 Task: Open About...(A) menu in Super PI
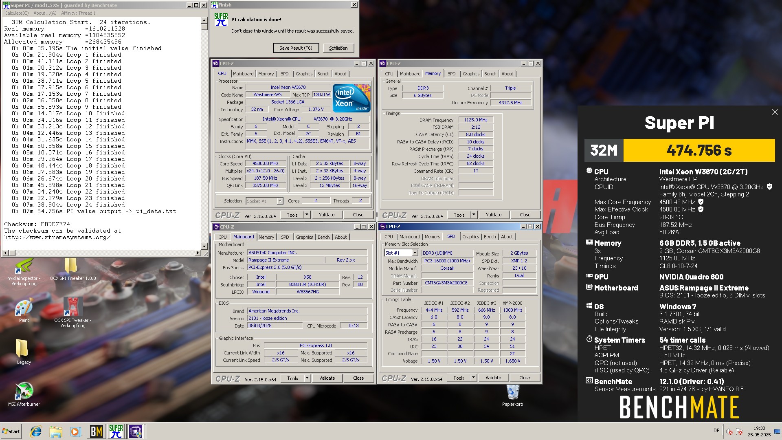click(45, 13)
